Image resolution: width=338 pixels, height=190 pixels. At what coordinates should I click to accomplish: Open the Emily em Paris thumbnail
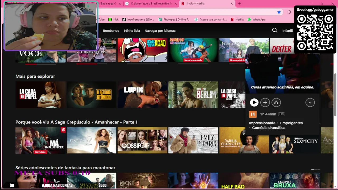(193, 140)
